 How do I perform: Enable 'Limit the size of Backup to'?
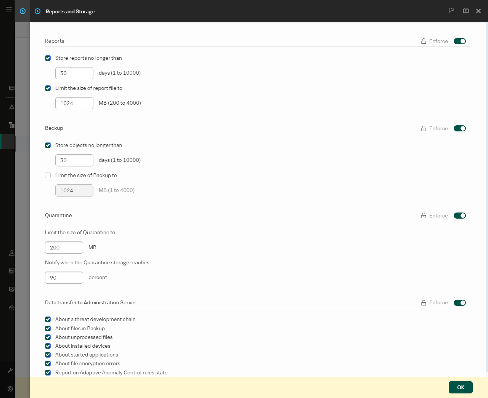(48, 175)
